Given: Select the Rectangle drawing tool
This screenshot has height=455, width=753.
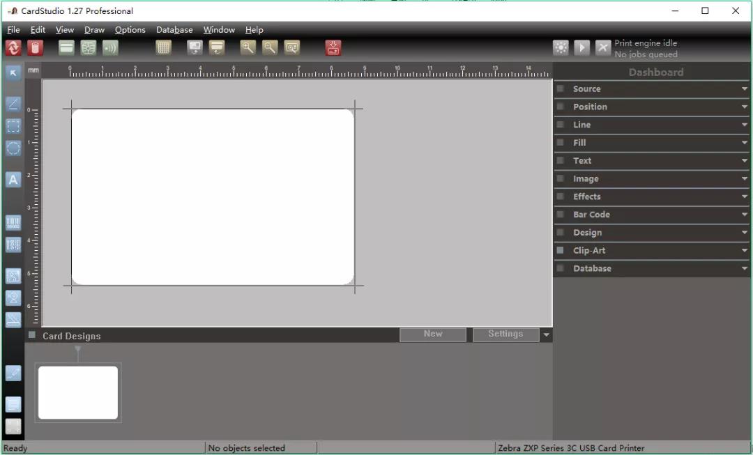Looking at the screenshot, I should coord(13,126).
